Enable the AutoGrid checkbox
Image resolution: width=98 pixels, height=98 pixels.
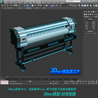[87, 21]
